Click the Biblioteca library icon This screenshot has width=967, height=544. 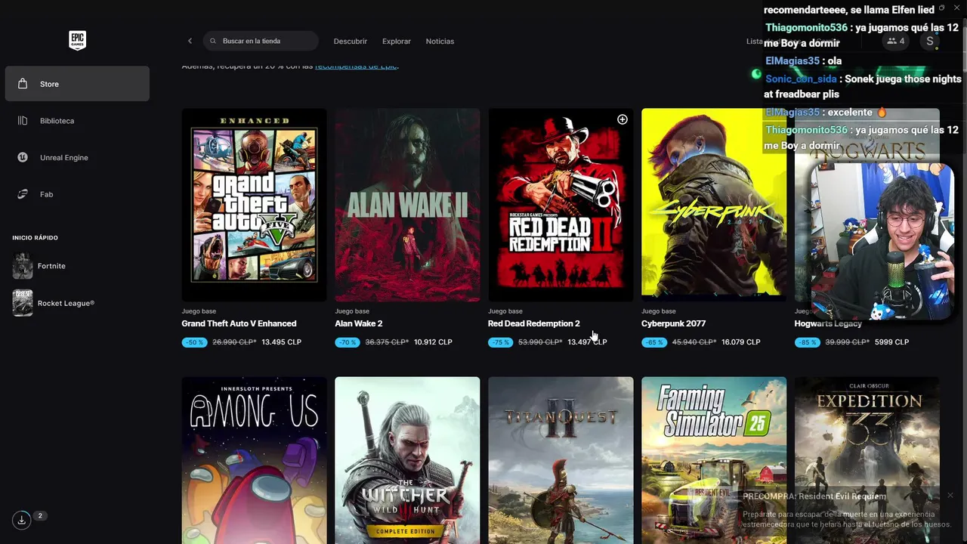coord(23,121)
